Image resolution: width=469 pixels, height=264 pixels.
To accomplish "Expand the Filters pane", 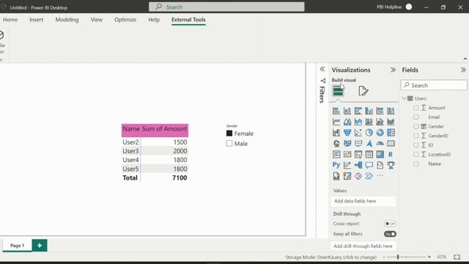I will click(x=322, y=69).
